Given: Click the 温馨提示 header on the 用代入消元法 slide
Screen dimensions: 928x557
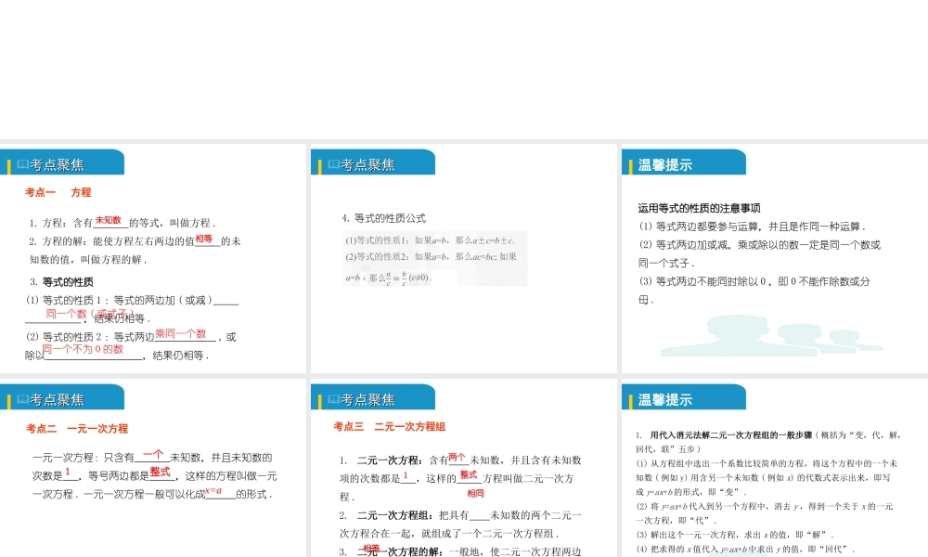Looking at the screenshot, I should (x=664, y=400).
